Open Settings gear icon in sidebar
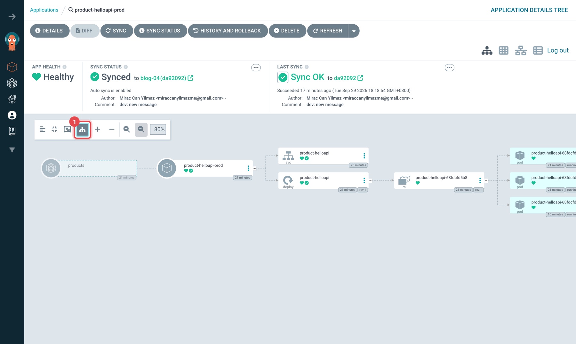Viewport: 576px width, 344px height. tap(12, 99)
